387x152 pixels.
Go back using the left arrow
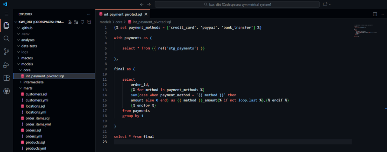(141, 4)
